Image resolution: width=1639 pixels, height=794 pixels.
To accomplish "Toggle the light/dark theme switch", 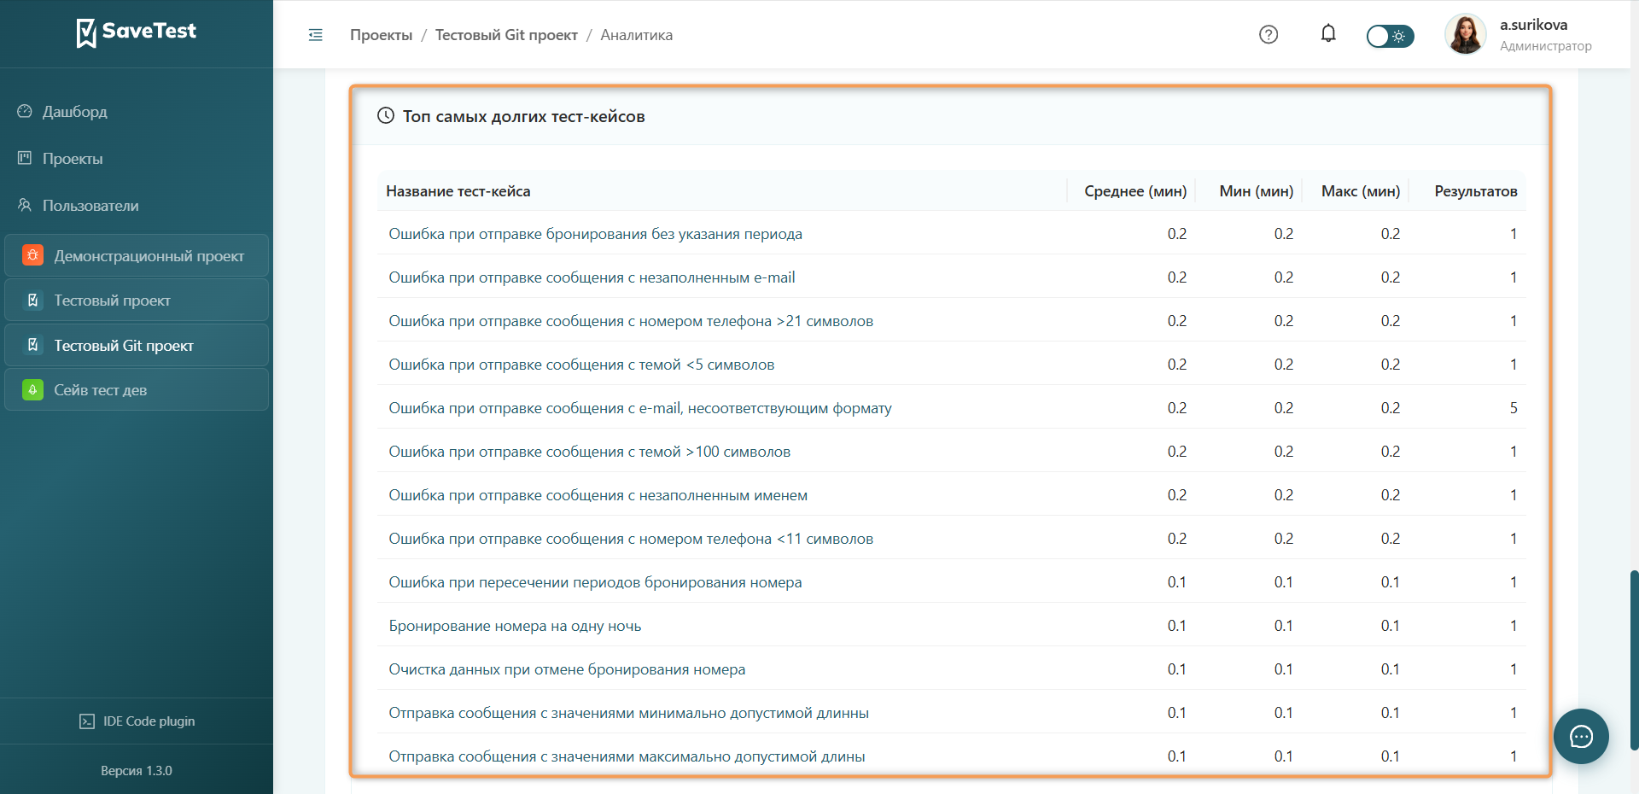I will click(1390, 36).
